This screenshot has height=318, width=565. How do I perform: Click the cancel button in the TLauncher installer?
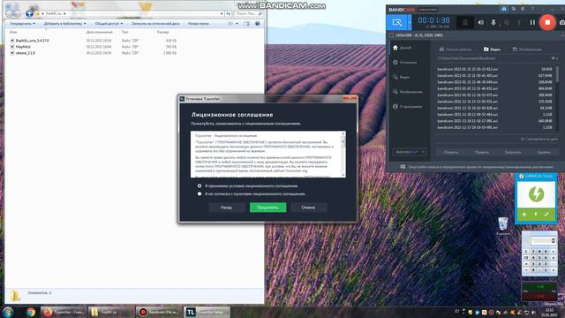[x=308, y=208]
